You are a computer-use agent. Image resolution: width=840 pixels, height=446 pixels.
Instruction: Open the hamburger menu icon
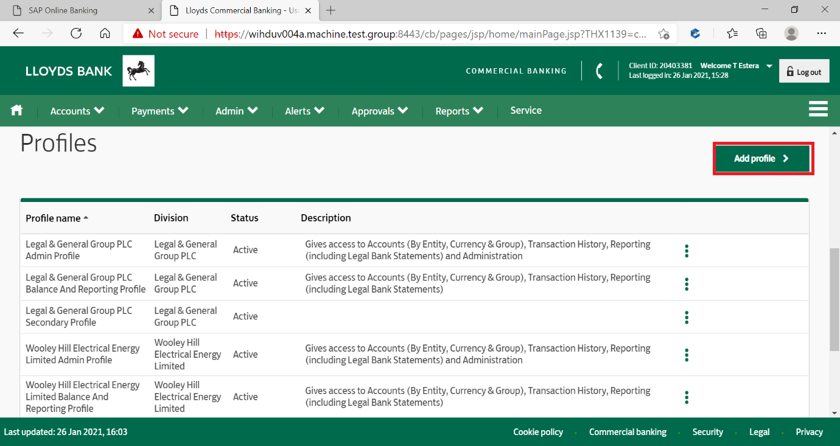[818, 109]
